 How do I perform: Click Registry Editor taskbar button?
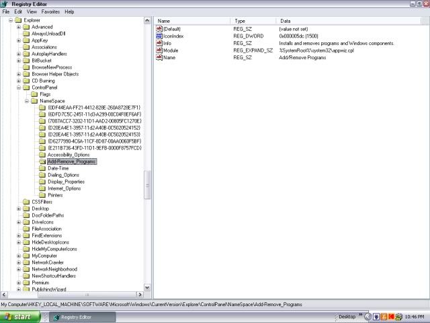coord(83,317)
